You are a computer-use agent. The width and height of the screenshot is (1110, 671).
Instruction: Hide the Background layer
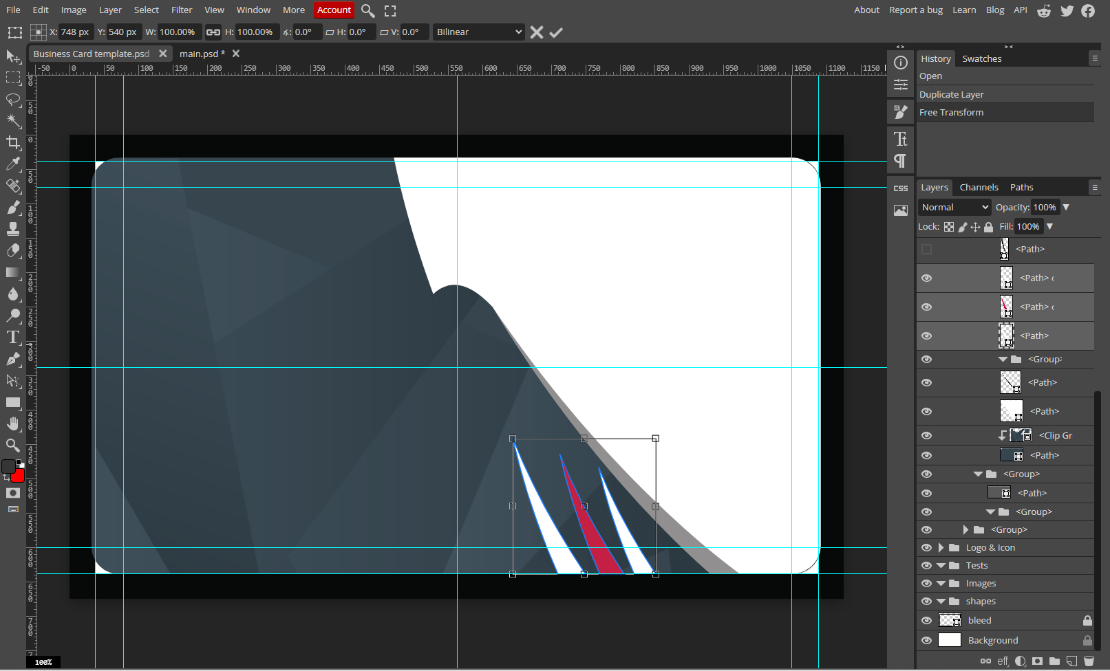click(927, 641)
